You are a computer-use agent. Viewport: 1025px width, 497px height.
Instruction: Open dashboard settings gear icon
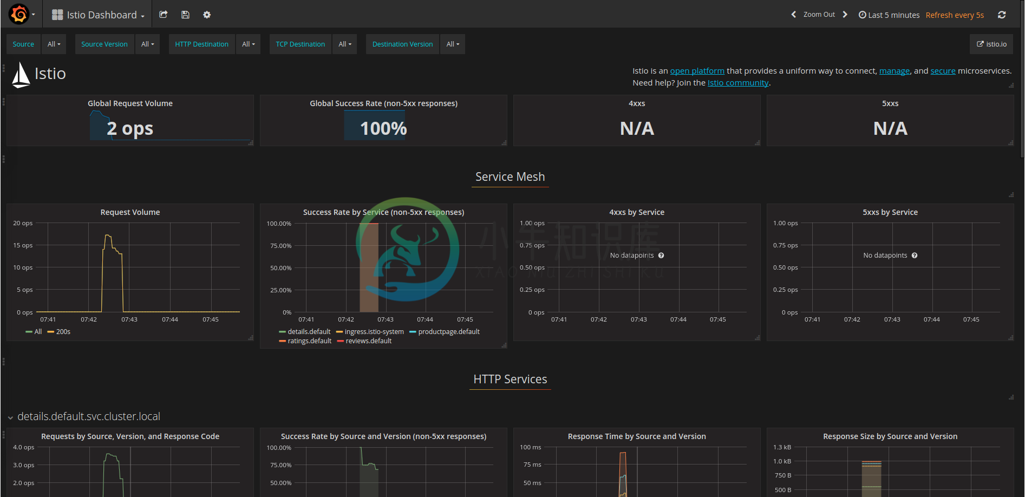coord(207,15)
